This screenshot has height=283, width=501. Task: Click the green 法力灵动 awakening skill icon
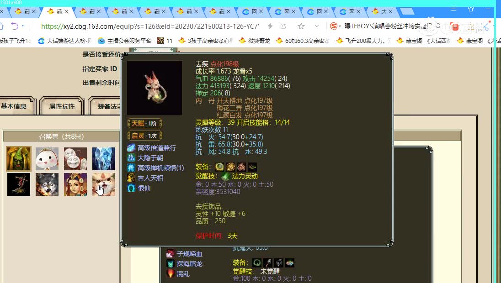pos(225,176)
